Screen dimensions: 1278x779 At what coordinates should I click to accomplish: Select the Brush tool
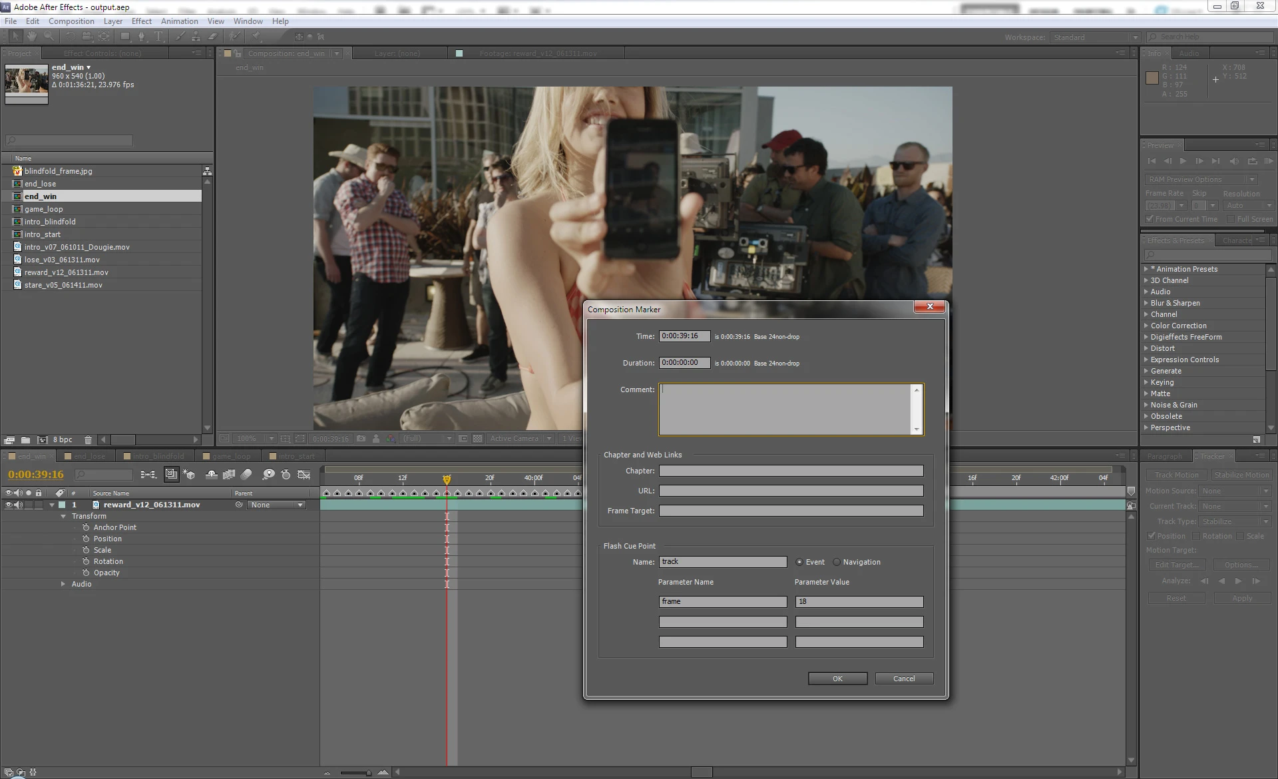pyautogui.click(x=180, y=37)
